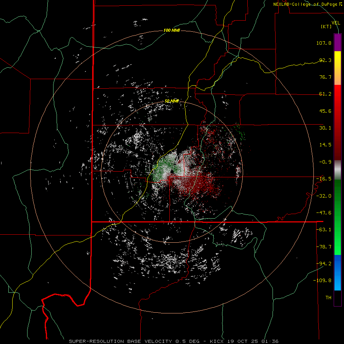
Task: Click the 61.2 velocity scale value
Action: [x=325, y=94]
